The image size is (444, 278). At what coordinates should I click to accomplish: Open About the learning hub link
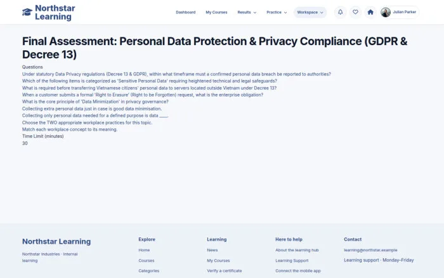click(297, 250)
